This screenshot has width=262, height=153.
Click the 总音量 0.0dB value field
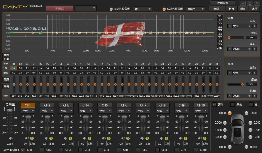click(10, 144)
